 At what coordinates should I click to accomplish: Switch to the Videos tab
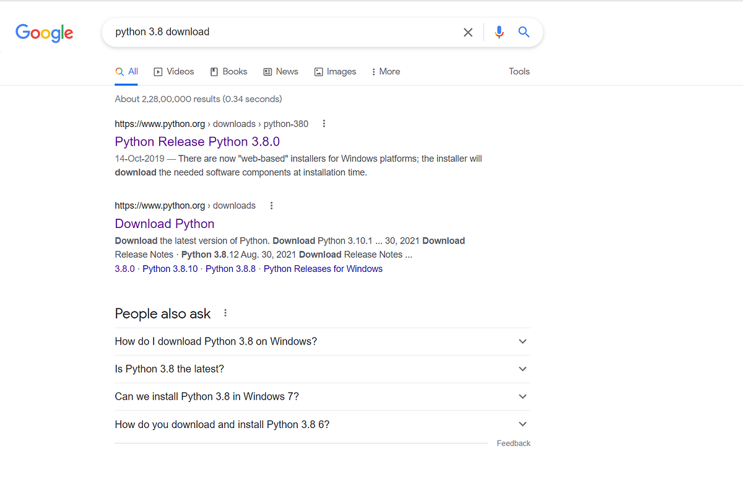coord(174,72)
